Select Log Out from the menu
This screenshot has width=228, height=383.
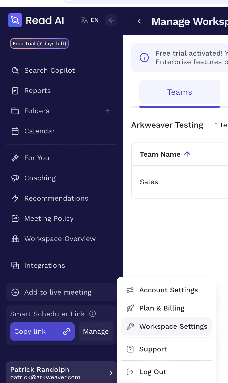(x=153, y=372)
